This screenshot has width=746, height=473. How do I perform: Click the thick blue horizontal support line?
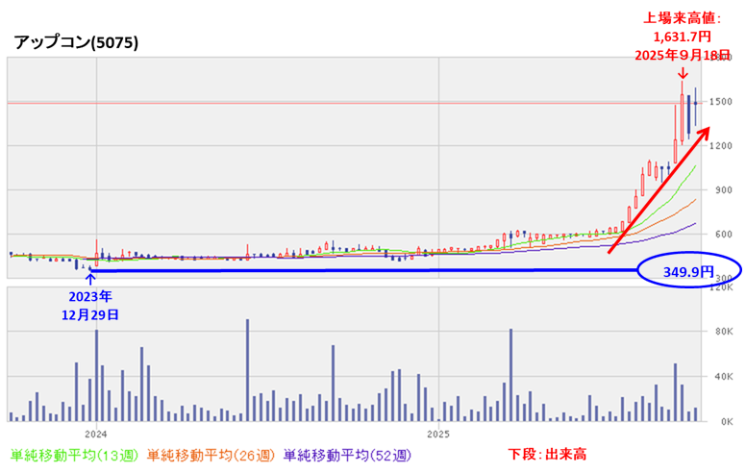pyautogui.click(x=365, y=270)
